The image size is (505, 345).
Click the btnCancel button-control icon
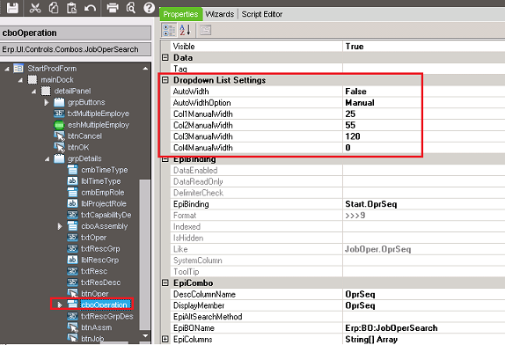click(59, 136)
